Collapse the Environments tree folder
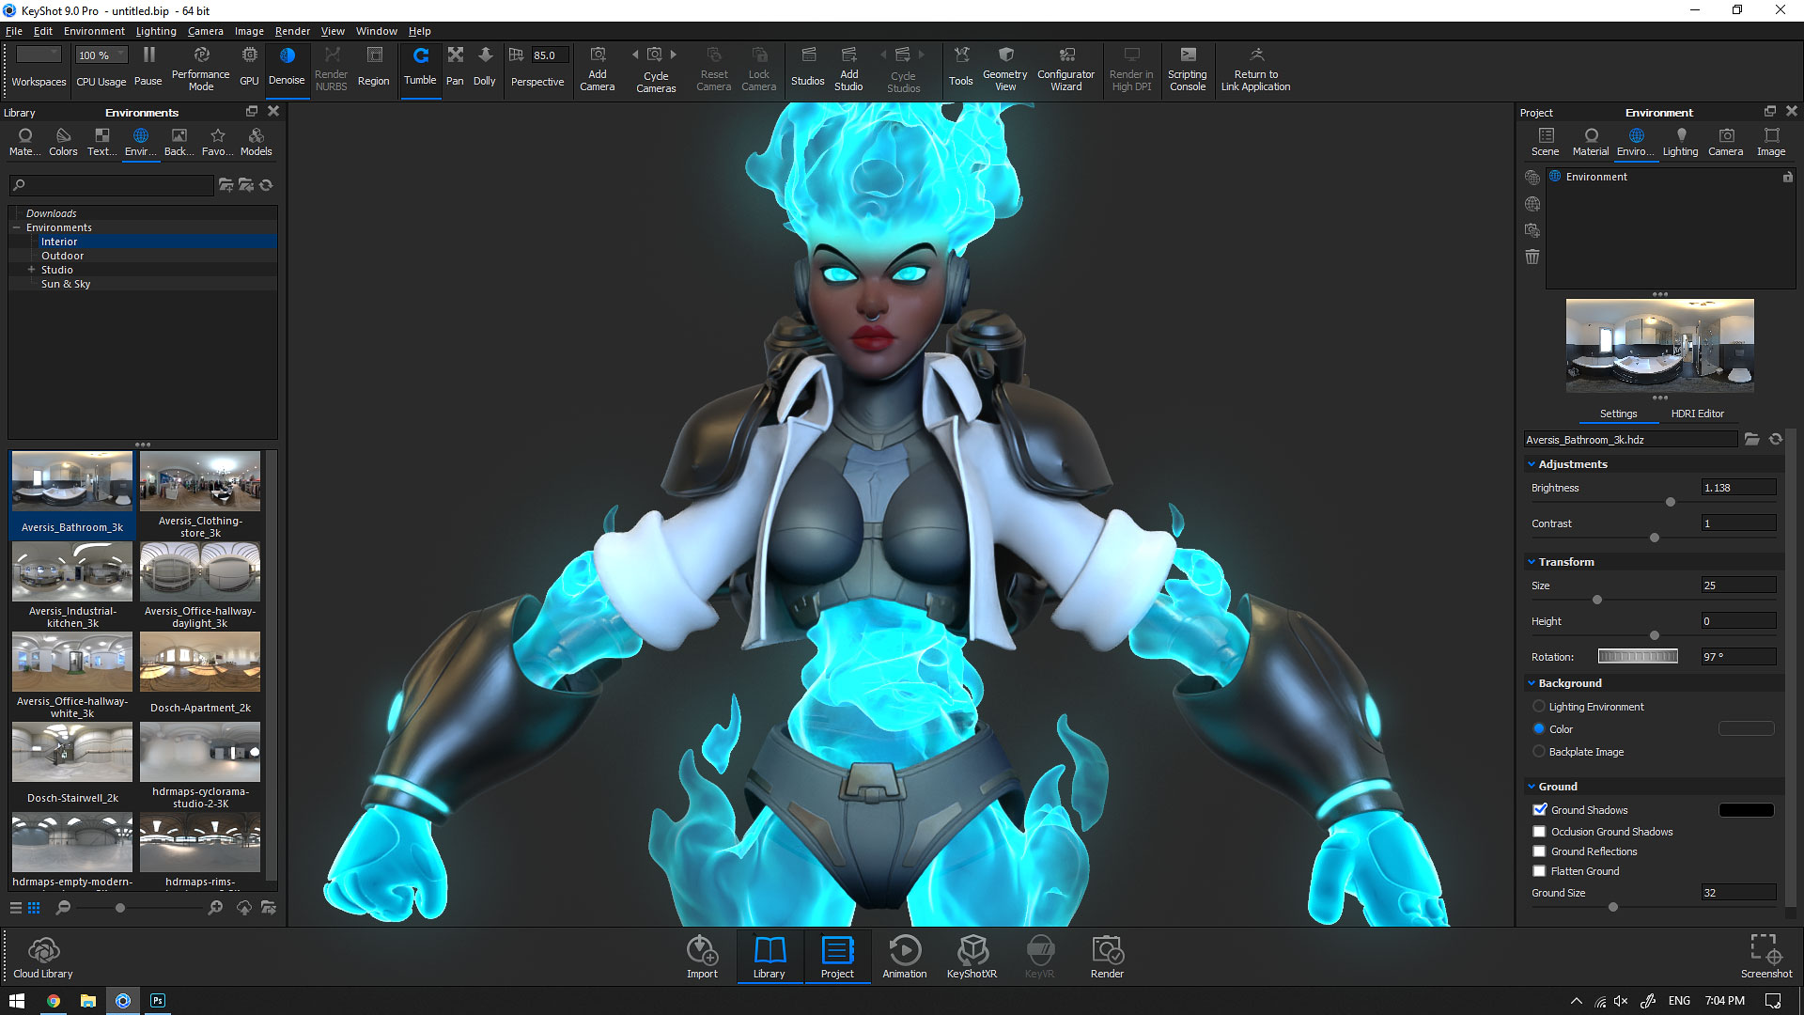Image resolution: width=1804 pixels, height=1015 pixels. pos(16,227)
